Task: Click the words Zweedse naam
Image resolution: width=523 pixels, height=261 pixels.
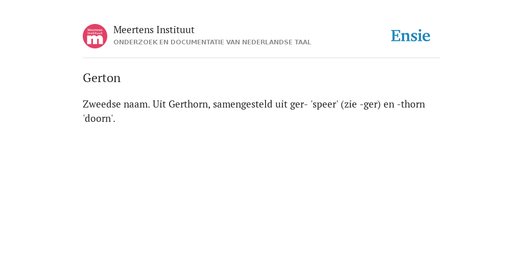Action: click(116, 104)
